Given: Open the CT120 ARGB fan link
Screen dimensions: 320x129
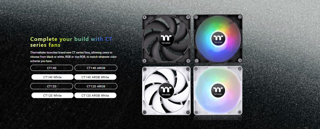Looking at the screenshot, I should (x=96, y=86).
